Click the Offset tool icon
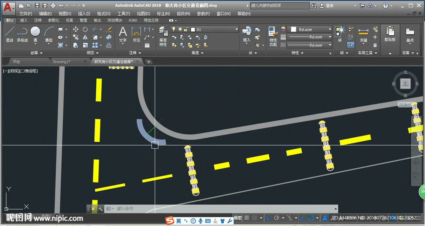 pos(109,45)
